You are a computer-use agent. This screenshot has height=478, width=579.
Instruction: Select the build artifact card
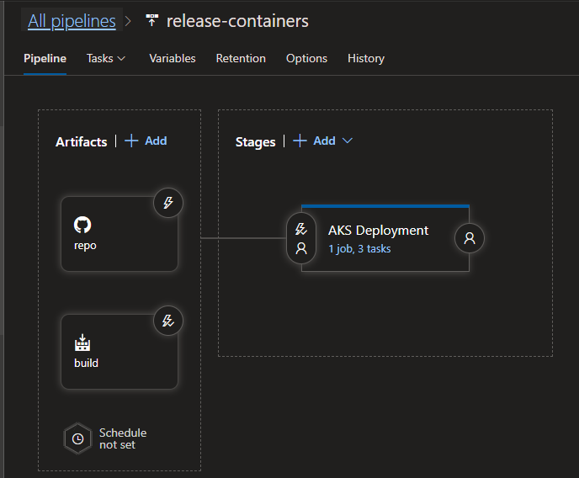coord(120,352)
